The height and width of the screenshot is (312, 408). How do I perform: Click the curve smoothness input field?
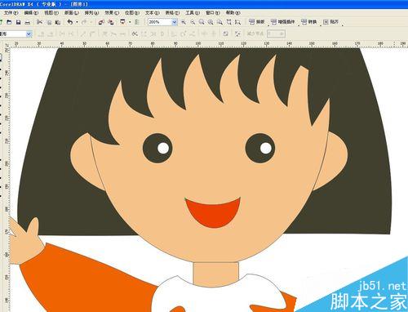[276, 33]
